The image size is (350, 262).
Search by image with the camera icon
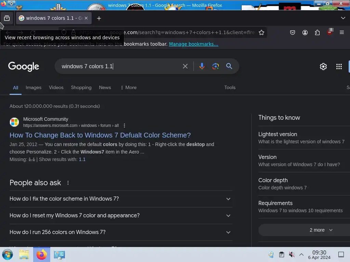pyautogui.click(x=215, y=67)
